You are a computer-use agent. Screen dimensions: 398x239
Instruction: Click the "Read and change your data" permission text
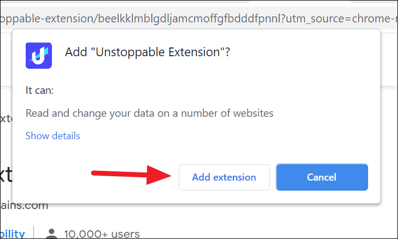pyautogui.click(x=90, y=113)
